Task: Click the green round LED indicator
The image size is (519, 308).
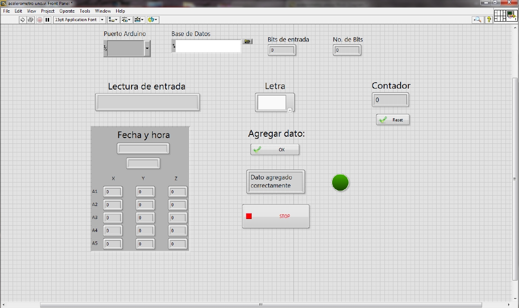Action: click(340, 183)
